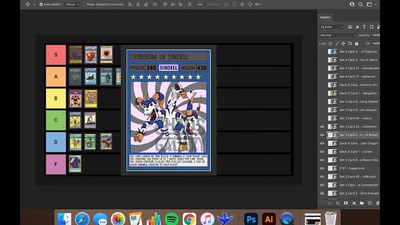Open the Kind filter dropdown
400x225 pixels.
point(332,27)
